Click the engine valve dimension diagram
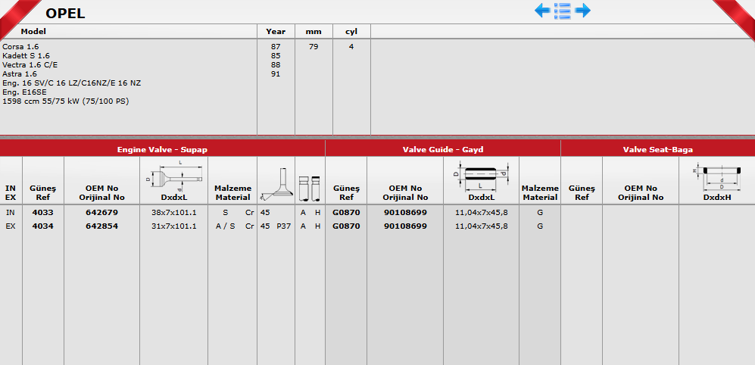The image size is (755, 365). [173, 176]
